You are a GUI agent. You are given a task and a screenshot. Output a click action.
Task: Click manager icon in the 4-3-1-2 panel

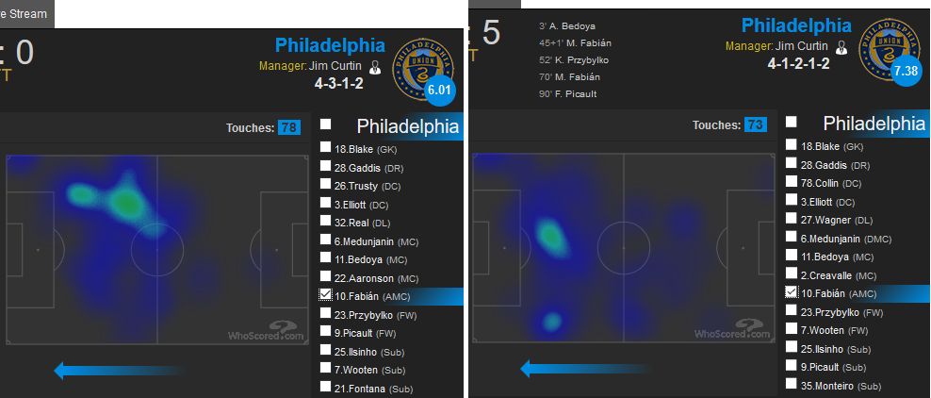pos(374,67)
